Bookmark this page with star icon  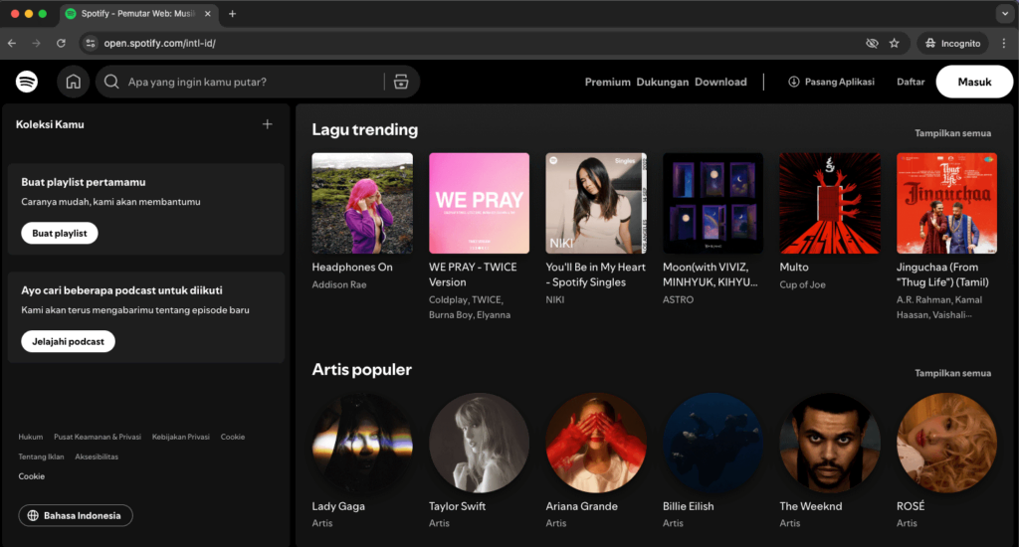pos(895,44)
